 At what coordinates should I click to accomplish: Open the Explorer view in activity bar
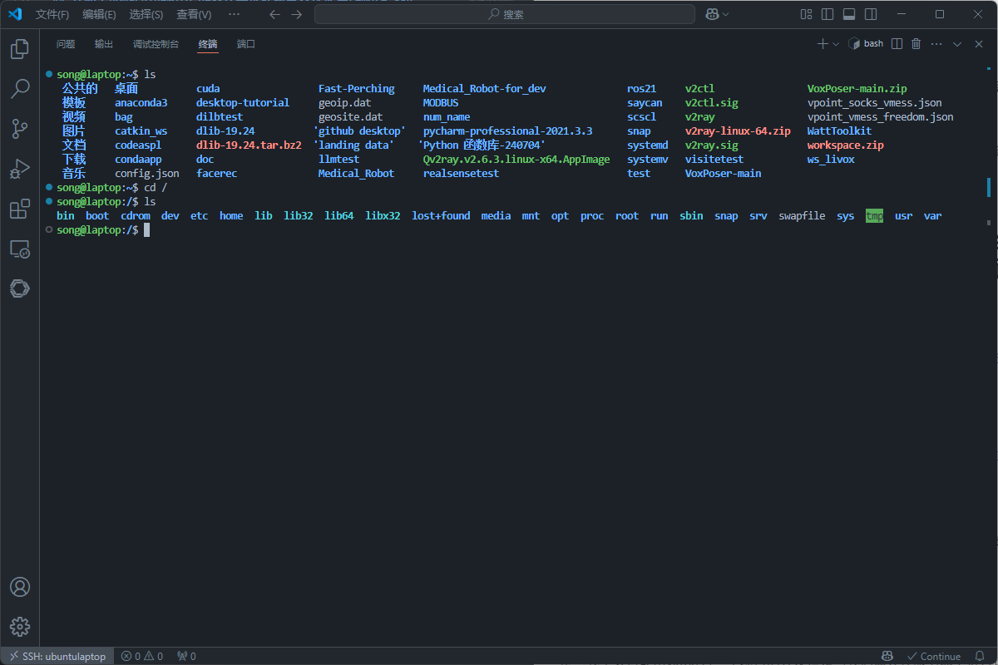click(x=20, y=49)
